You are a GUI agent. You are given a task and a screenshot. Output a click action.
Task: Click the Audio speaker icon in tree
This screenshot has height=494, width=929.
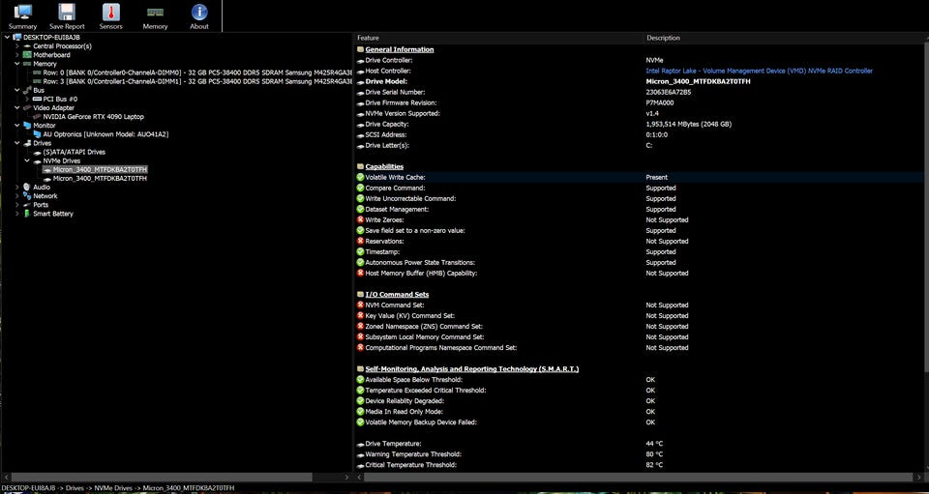click(27, 187)
